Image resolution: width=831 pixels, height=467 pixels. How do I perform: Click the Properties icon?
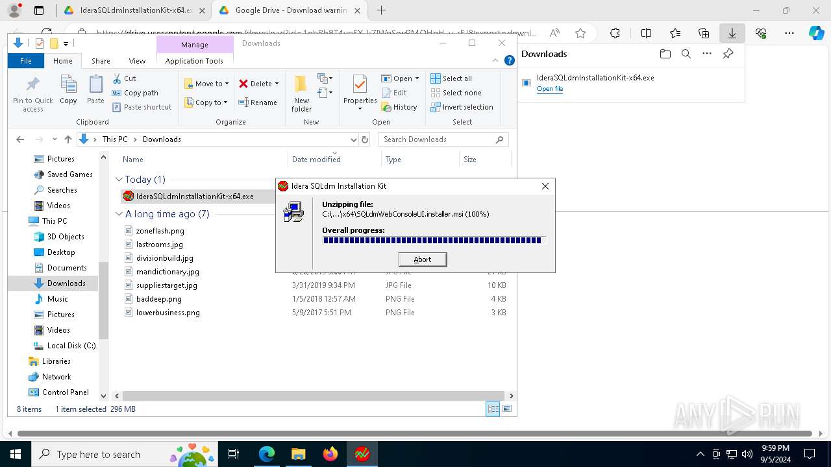[x=360, y=84]
